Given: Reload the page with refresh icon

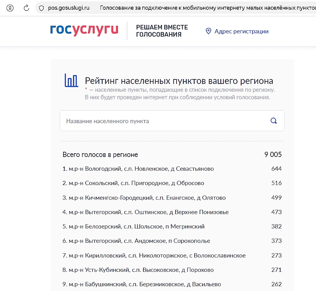Looking at the screenshot, I should 26,8.
